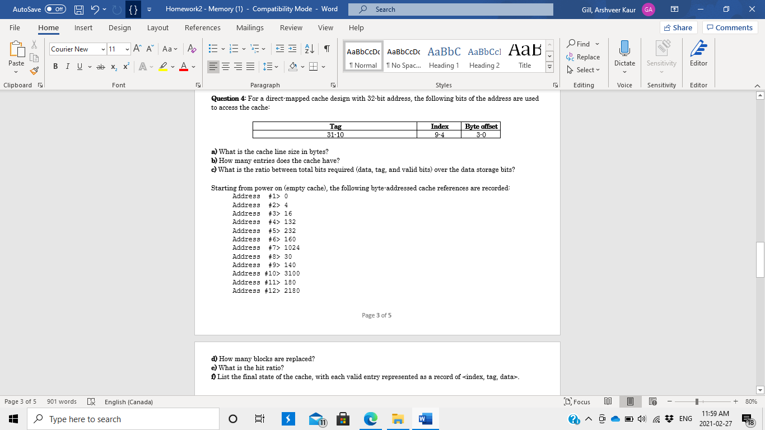Toggle the Show/Hide paragraph marks
This screenshot has width=765, height=430.
(x=326, y=49)
